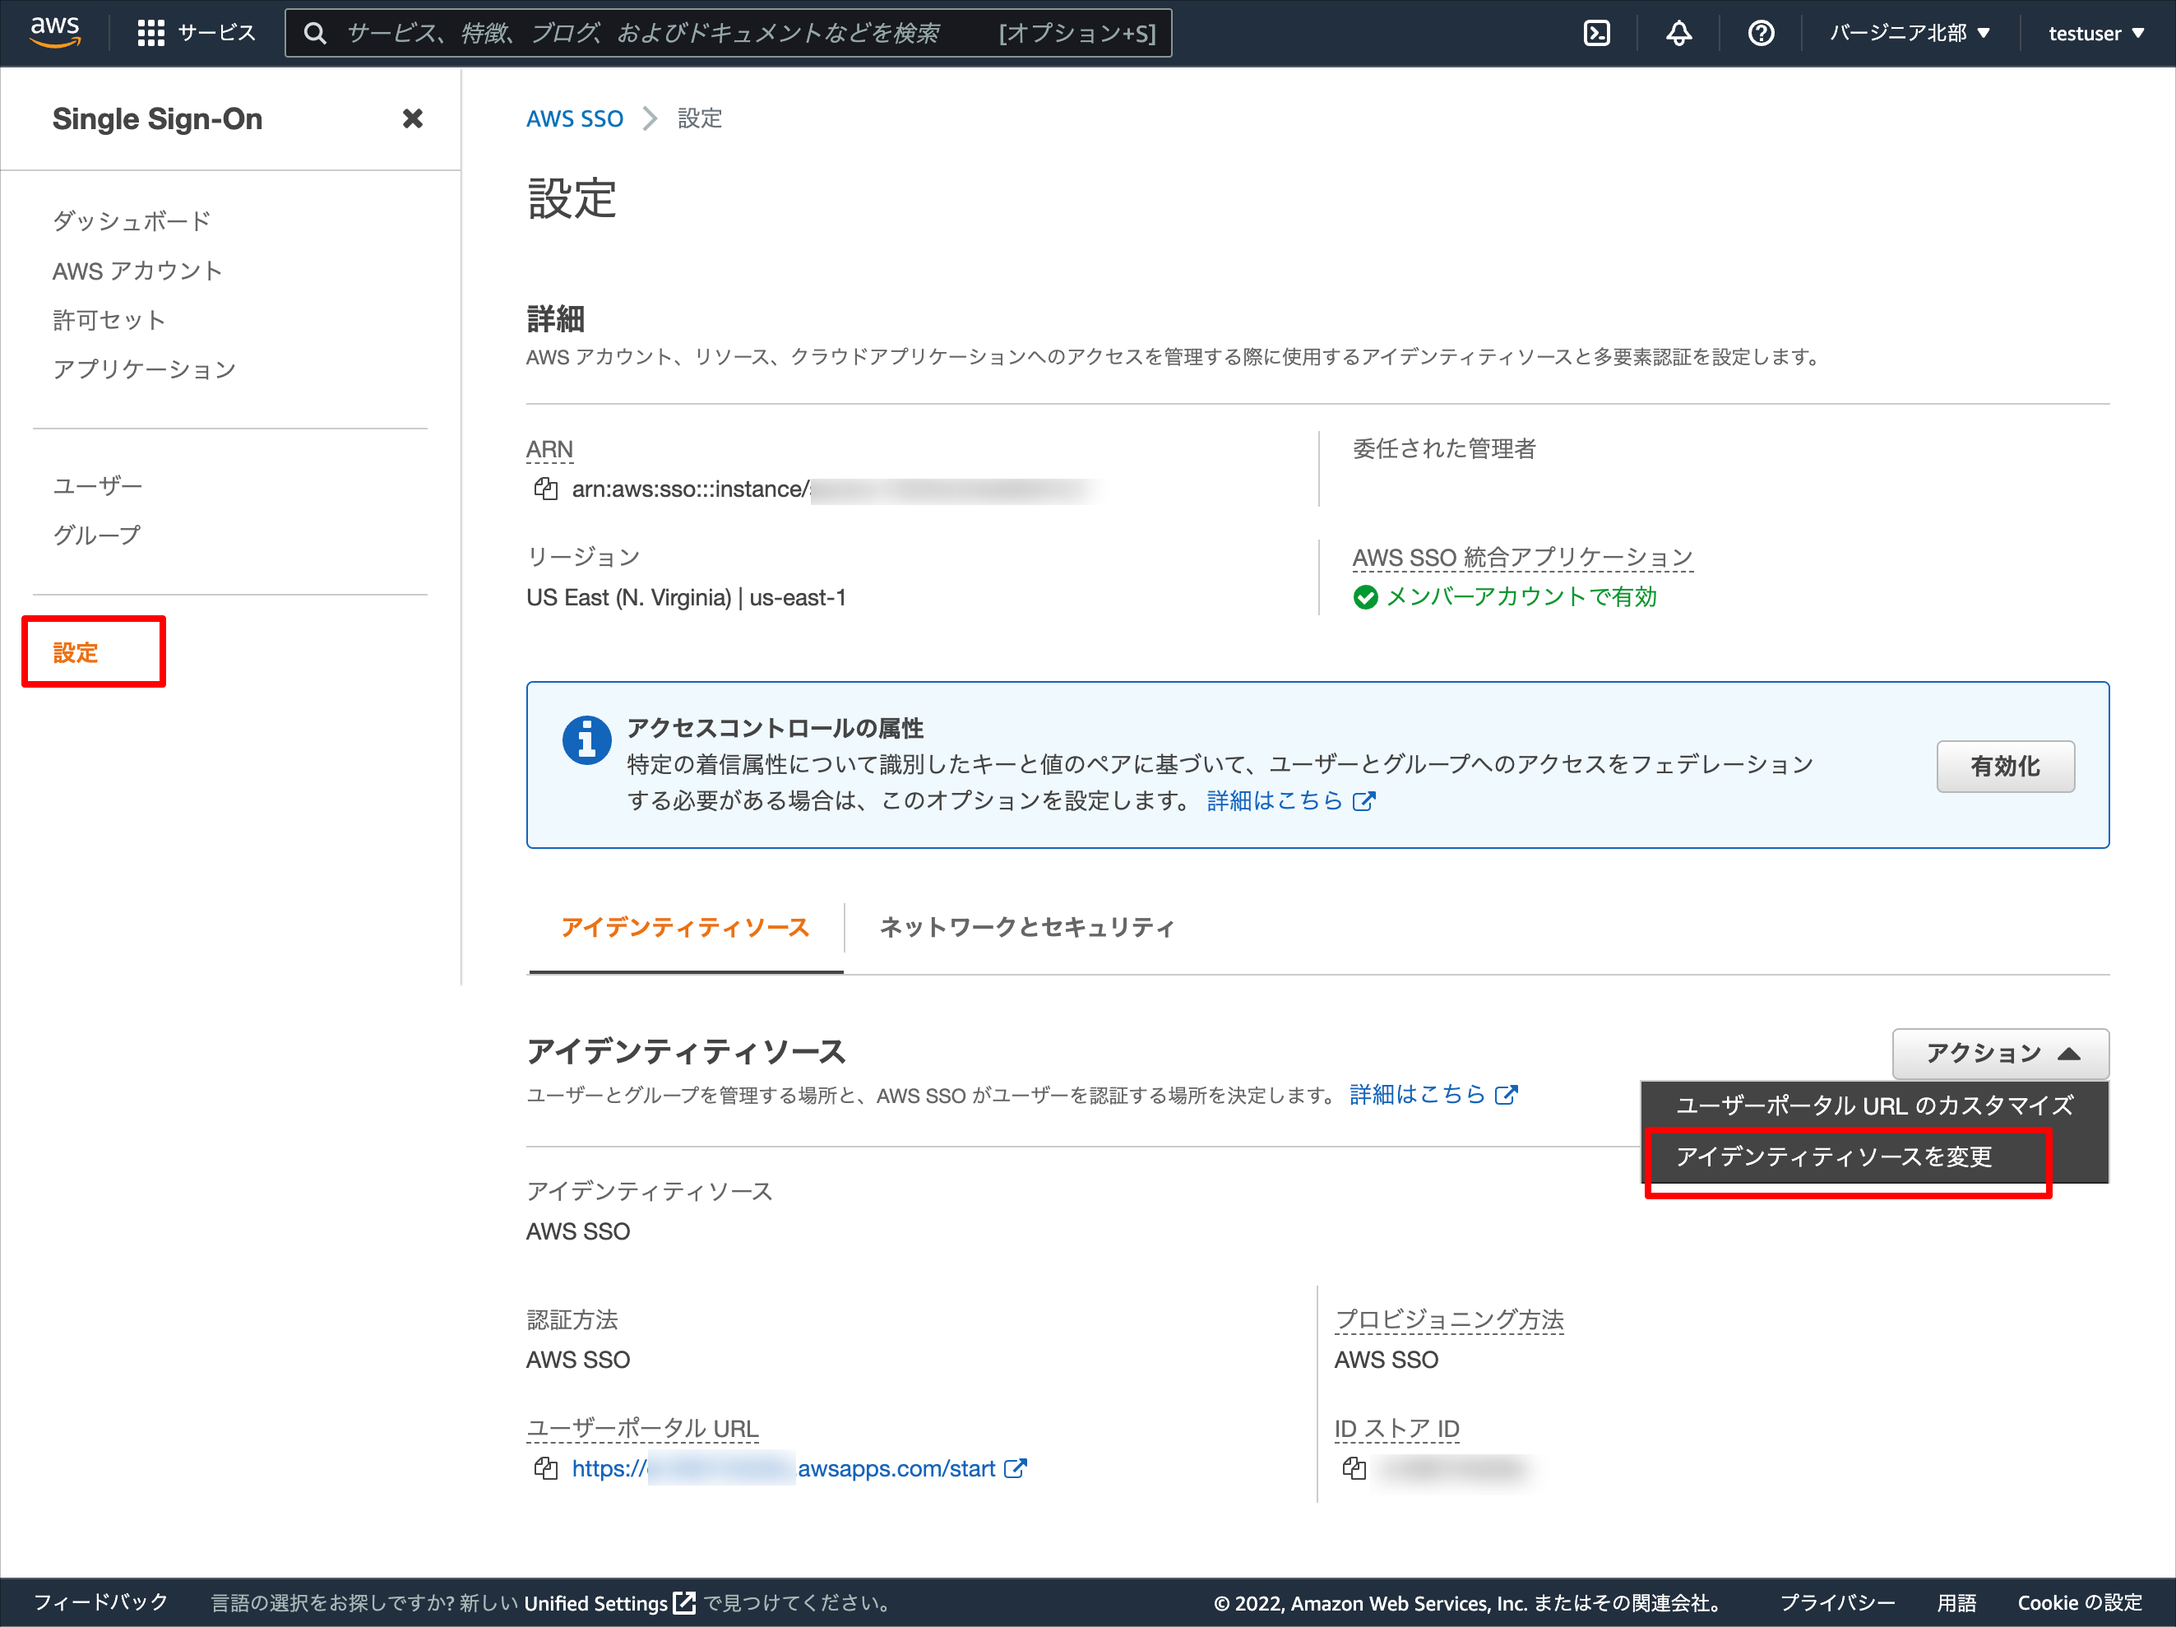Copy the ARN using the copy icon
2176x1627 pixels.
pyautogui.click(x=545, y=489)
